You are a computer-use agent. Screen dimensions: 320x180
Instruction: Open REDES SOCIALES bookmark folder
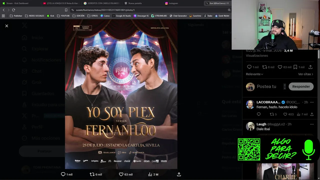(34, 16)
